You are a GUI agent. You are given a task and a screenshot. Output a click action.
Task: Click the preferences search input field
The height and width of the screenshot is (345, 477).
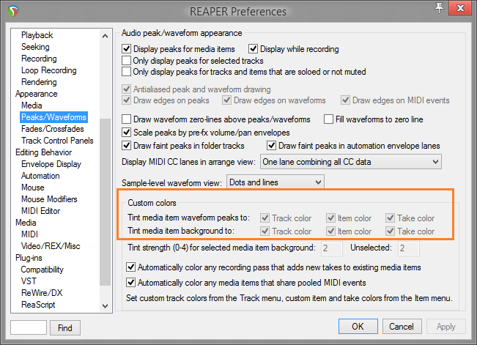[x=29, y=327]
